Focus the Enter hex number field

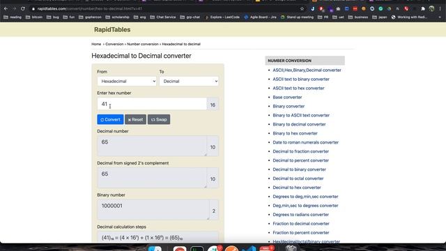(152, 104)
